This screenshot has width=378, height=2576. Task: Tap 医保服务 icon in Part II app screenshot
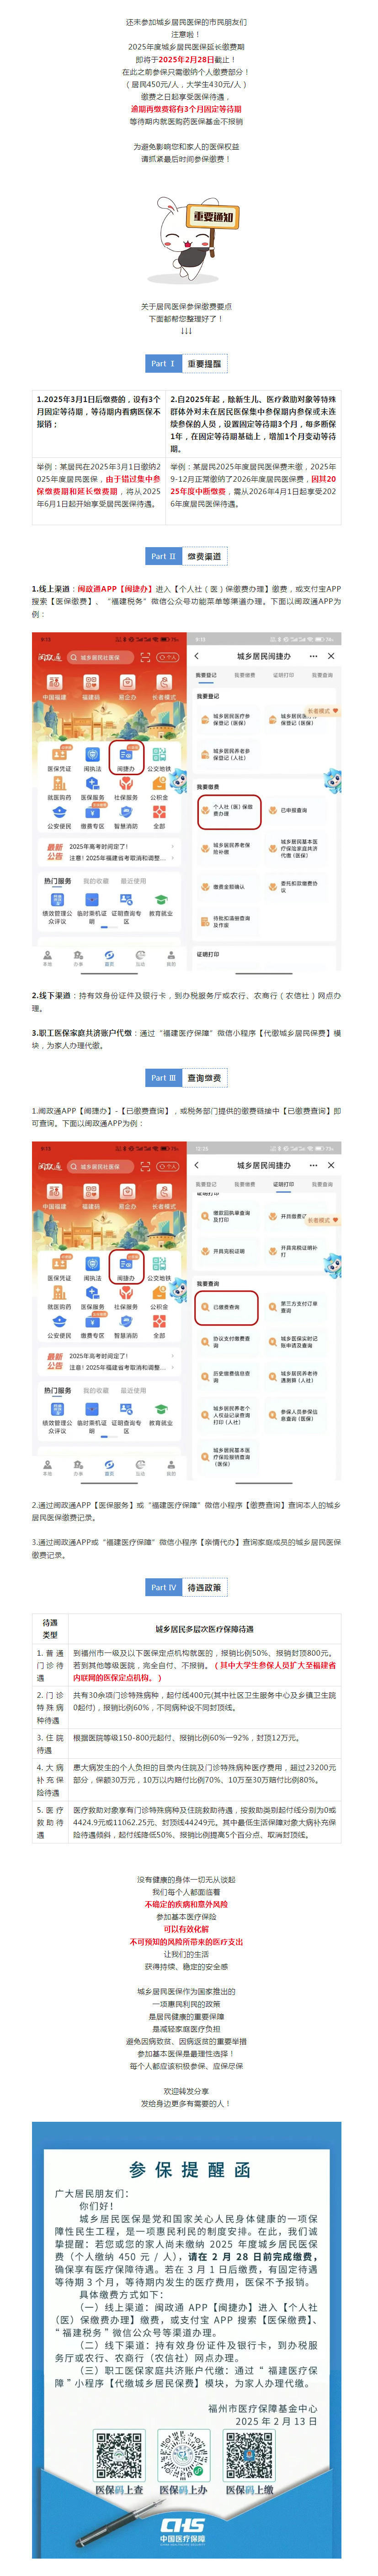[x=93, y=788]
